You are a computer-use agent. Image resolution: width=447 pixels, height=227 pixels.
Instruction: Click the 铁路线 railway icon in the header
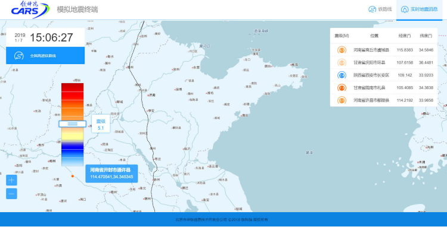pos(372,9)
